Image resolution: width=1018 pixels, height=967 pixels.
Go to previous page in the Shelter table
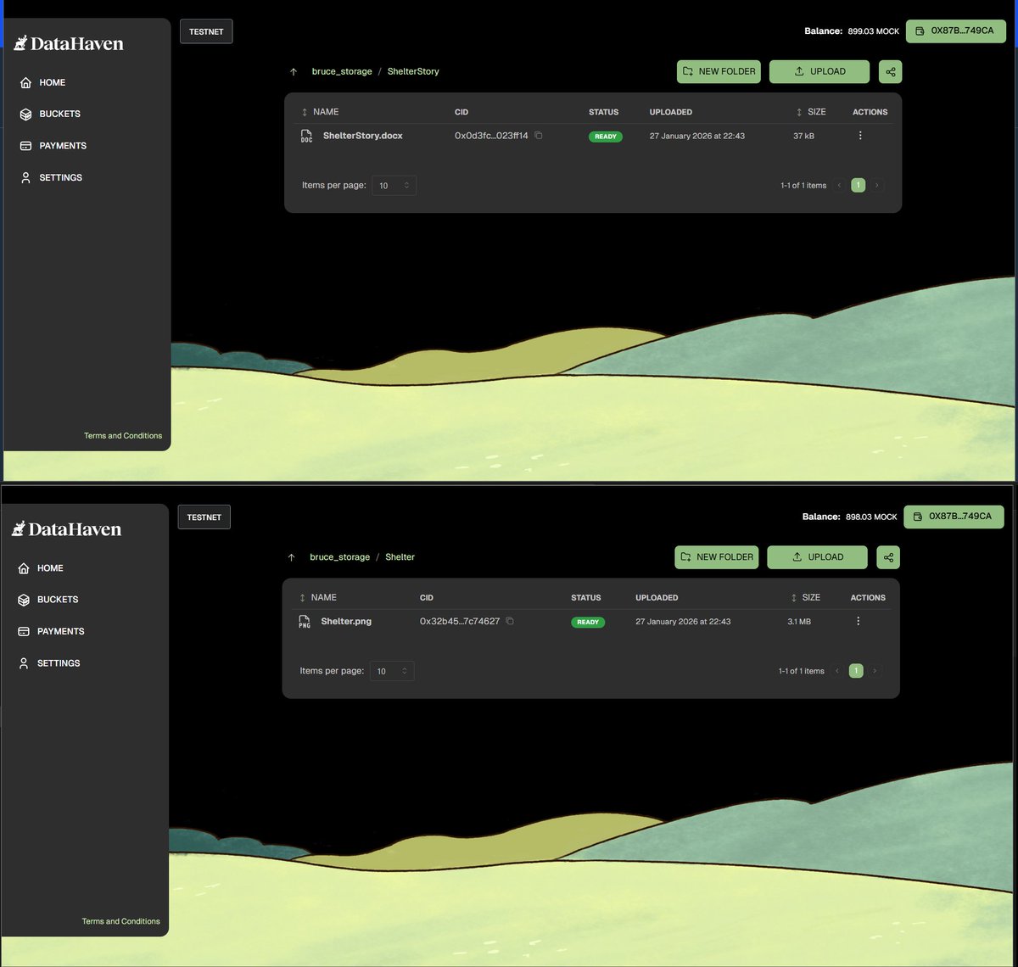pyautogui.click(x=837, y=671)
